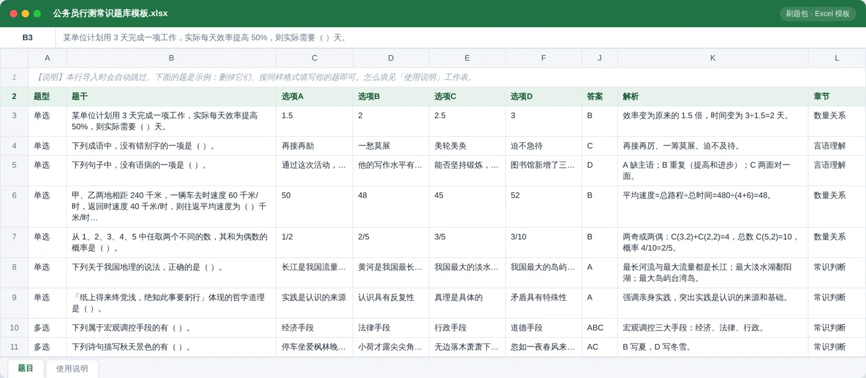
Task: Click the formula bar content
Action: click(460, 38)
